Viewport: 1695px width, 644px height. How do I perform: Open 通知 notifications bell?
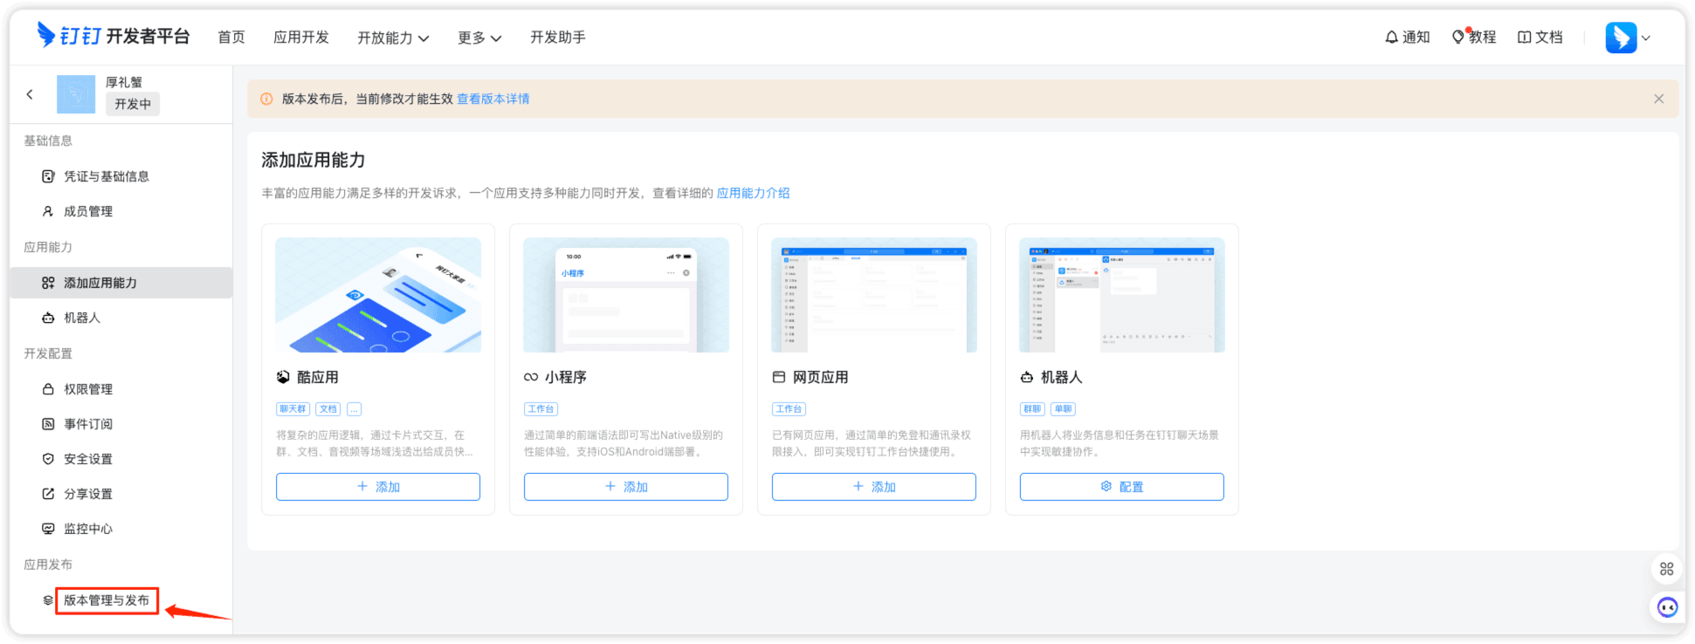pos(1407,37)
